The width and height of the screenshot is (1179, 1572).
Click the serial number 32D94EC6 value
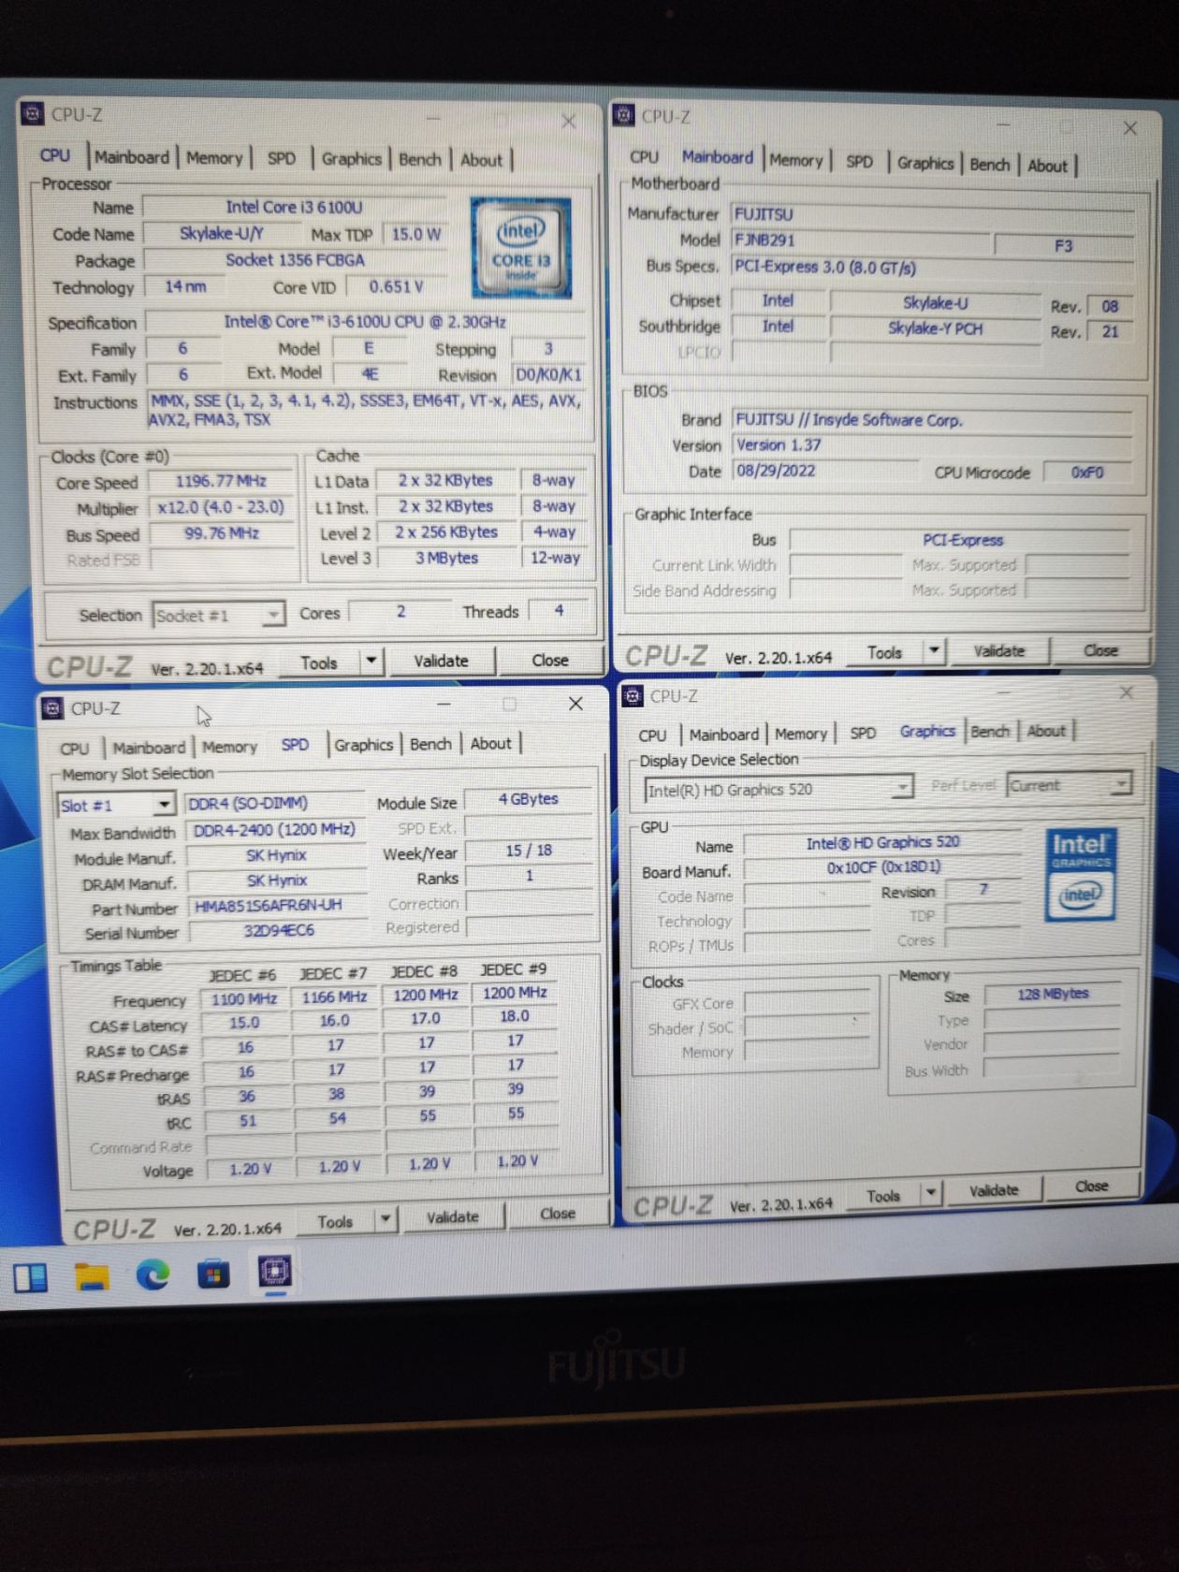[x=279, y=931]
